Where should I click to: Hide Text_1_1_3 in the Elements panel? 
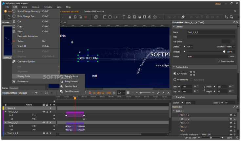[x=231, y=115]
